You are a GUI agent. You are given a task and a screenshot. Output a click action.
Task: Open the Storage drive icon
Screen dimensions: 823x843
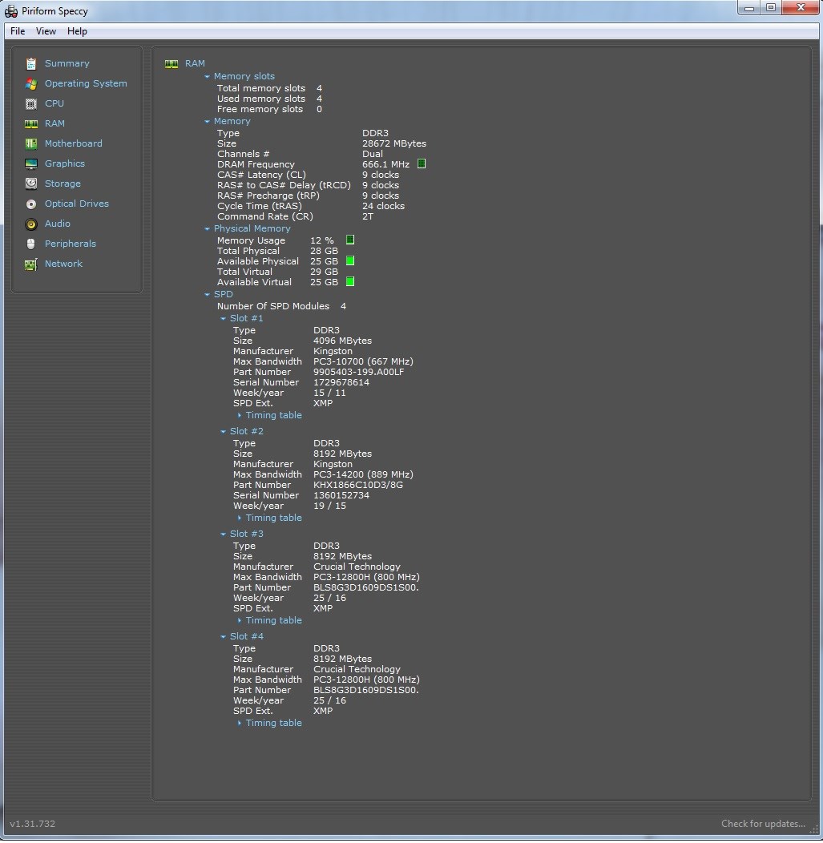[31, 184]
